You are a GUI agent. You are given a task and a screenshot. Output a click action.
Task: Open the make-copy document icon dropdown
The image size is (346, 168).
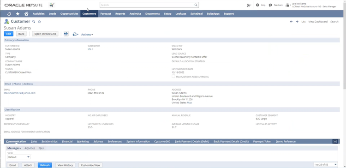tap(76, 35)
